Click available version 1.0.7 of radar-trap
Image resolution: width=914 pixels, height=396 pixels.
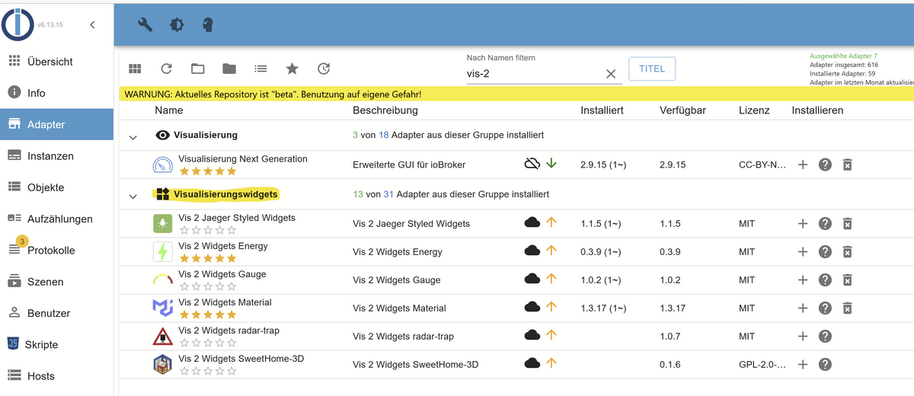(670, 336)
